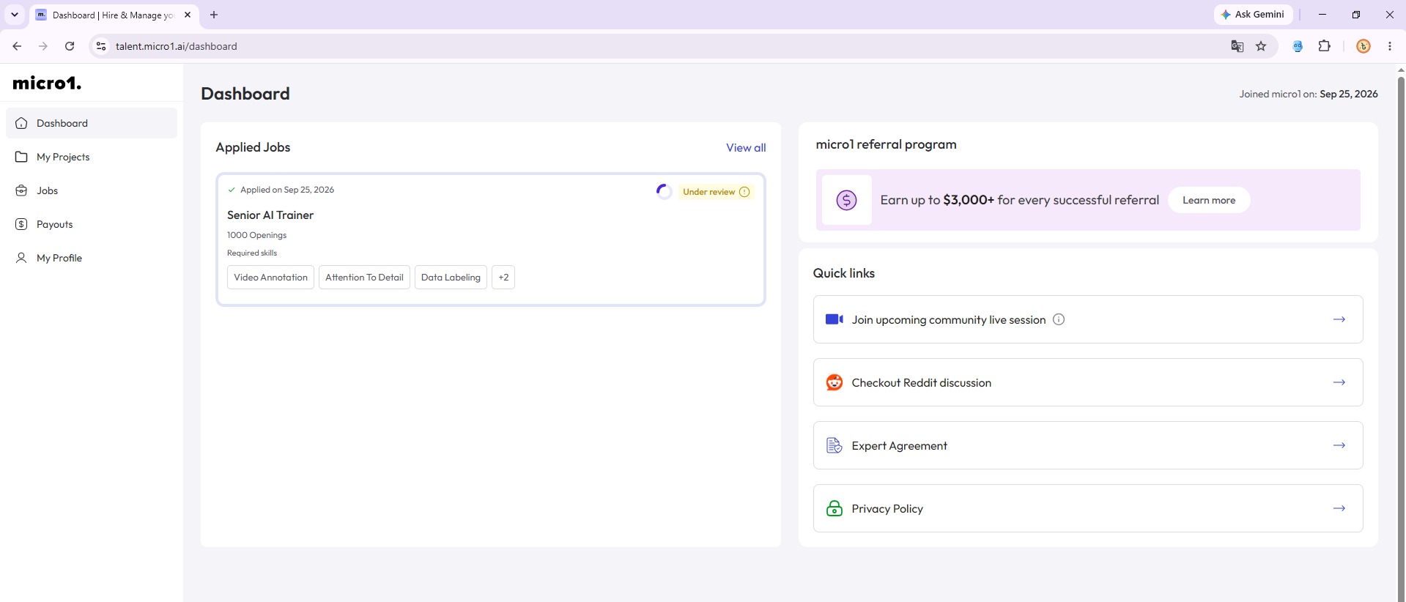This screenshot has height=602, width=1406.
Task: Click the Under review status badge
Action: click(716, 192)
